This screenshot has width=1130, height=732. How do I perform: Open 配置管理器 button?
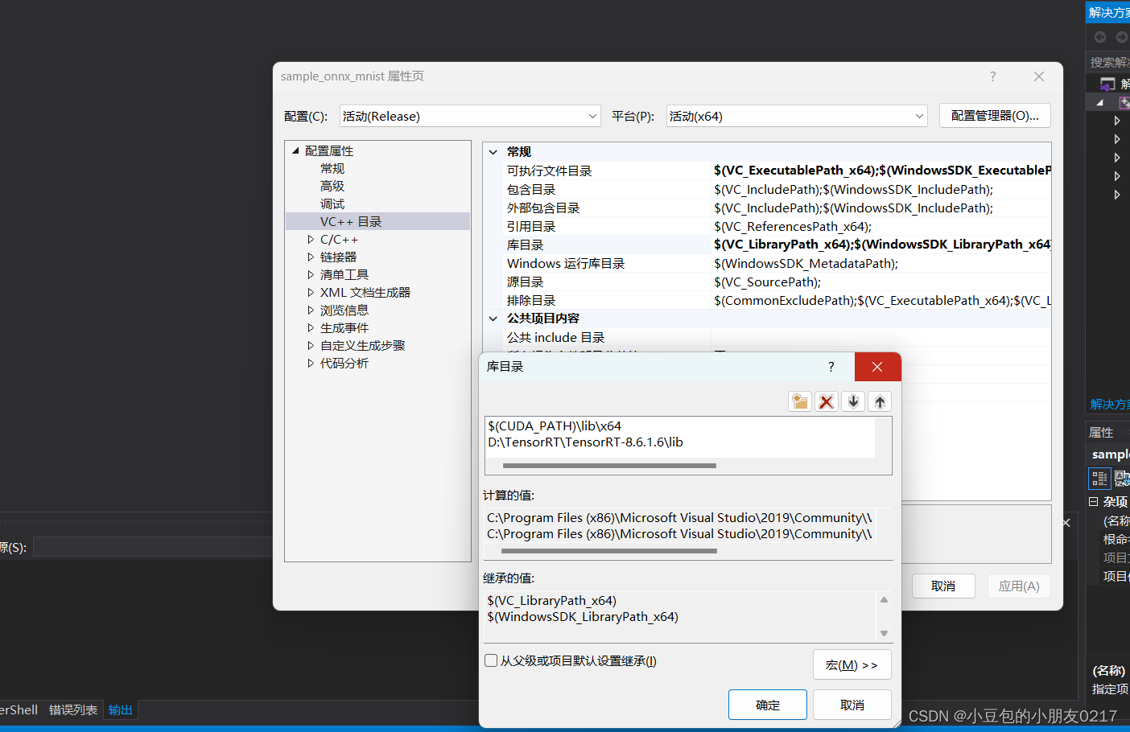pos(995,116)
